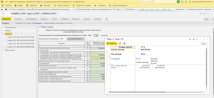Close the Дивиденды tab
214x98 pixels.
point(185,10)
